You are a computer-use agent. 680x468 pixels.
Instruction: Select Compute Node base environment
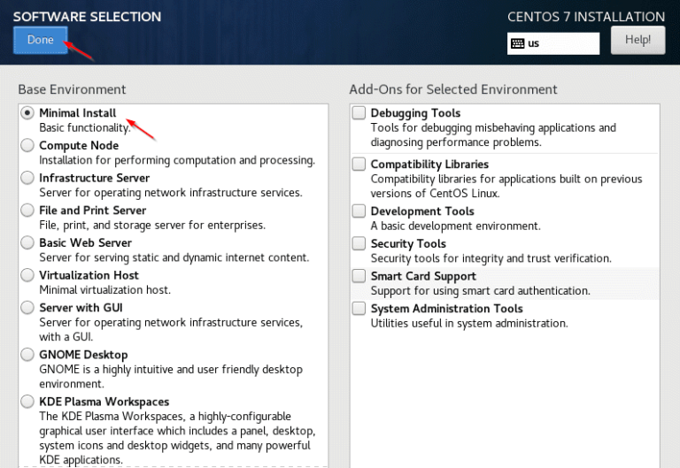[x=27, y=145]
